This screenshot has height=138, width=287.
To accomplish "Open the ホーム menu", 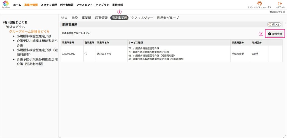I will tap(17, 5).
